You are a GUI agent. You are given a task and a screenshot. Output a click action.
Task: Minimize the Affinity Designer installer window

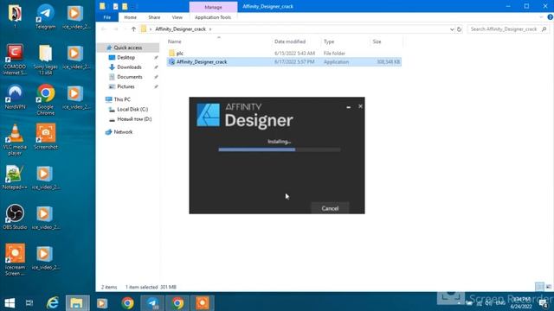click(348, 106)
